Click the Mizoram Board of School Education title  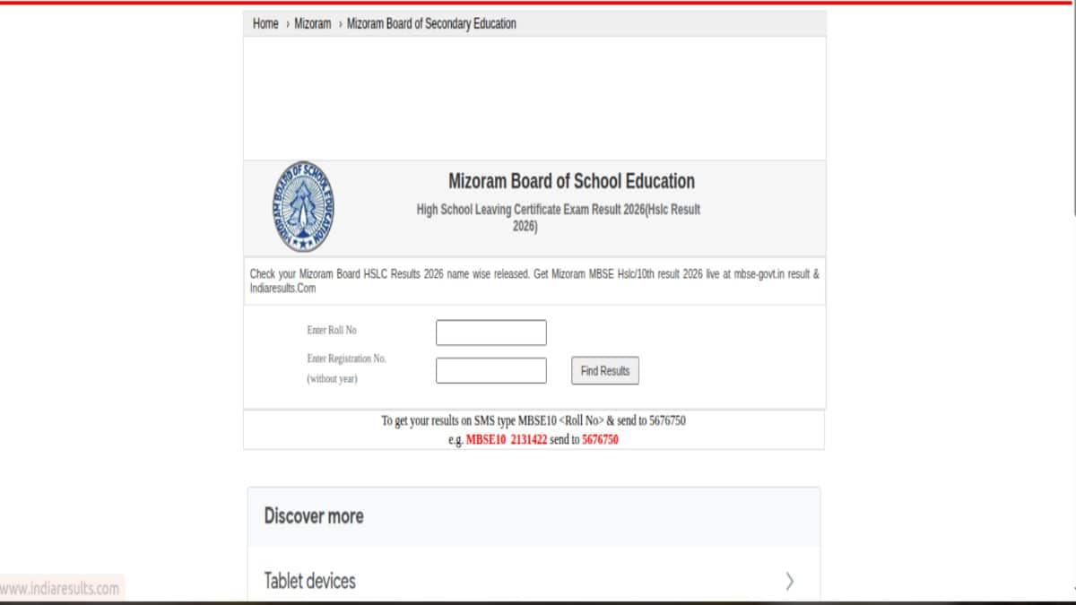[571, 182]
